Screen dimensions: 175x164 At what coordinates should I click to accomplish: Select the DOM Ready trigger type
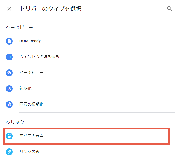click(x=30, y=41)
